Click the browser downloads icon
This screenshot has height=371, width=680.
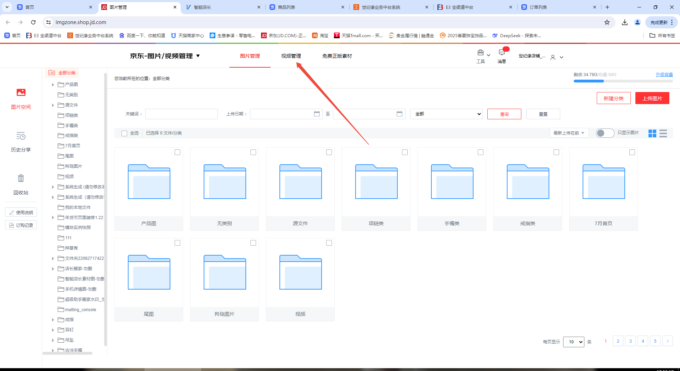(625, 22)
